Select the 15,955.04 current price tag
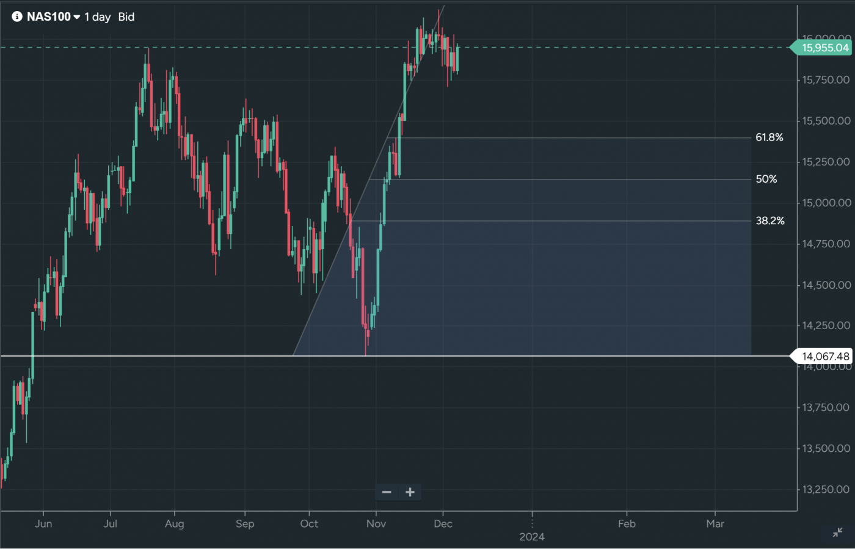The height and width of the screenshot is (549, 855). point(824,48)
